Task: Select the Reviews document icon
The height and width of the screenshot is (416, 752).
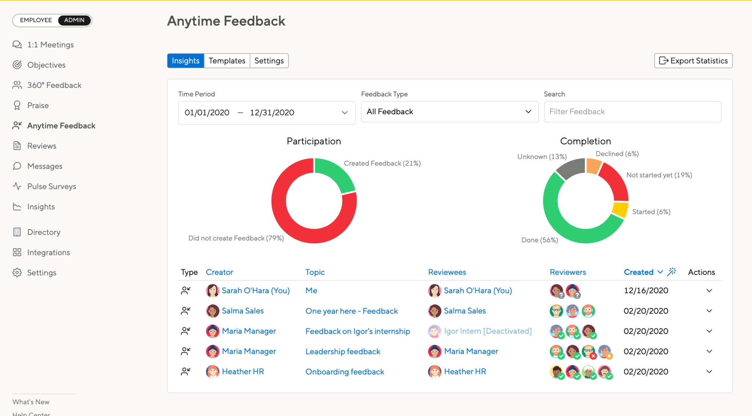Action: point(17,146)
